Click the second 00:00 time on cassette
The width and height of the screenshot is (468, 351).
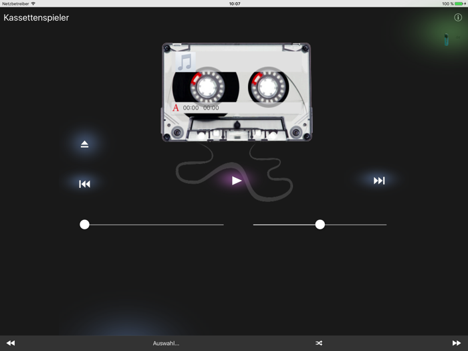211,108
